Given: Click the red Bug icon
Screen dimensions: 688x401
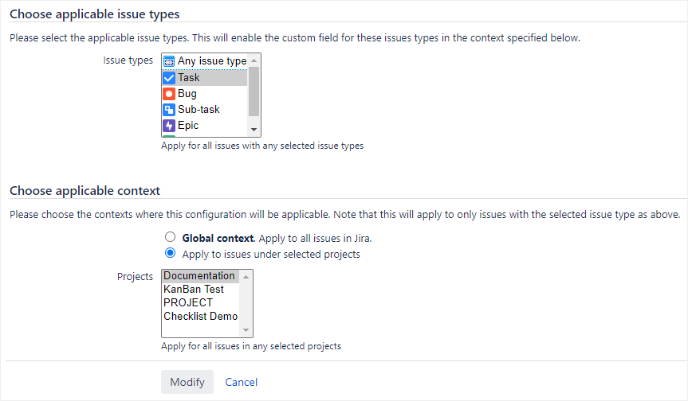Looking at the screenshot, I should 169,93.
